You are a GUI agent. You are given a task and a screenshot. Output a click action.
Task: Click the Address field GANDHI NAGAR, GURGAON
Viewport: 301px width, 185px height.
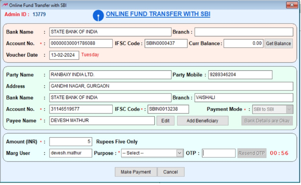(x=171, y=86)
